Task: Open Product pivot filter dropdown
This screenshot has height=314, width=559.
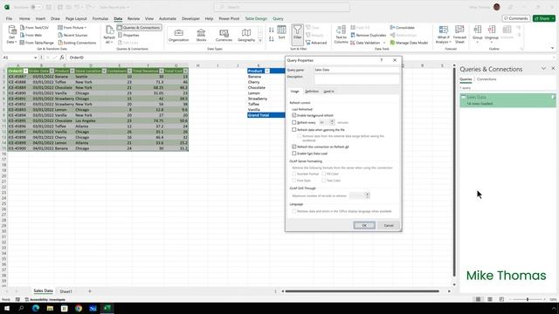Action: click(267, 72)
